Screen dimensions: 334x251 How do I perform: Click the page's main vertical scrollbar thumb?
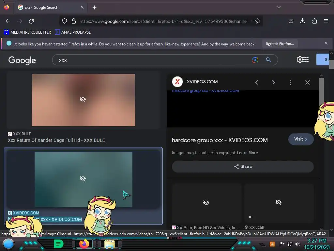pos(331,64)
